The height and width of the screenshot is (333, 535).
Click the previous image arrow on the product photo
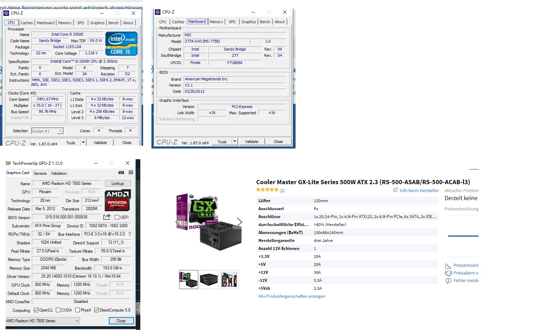178,222
